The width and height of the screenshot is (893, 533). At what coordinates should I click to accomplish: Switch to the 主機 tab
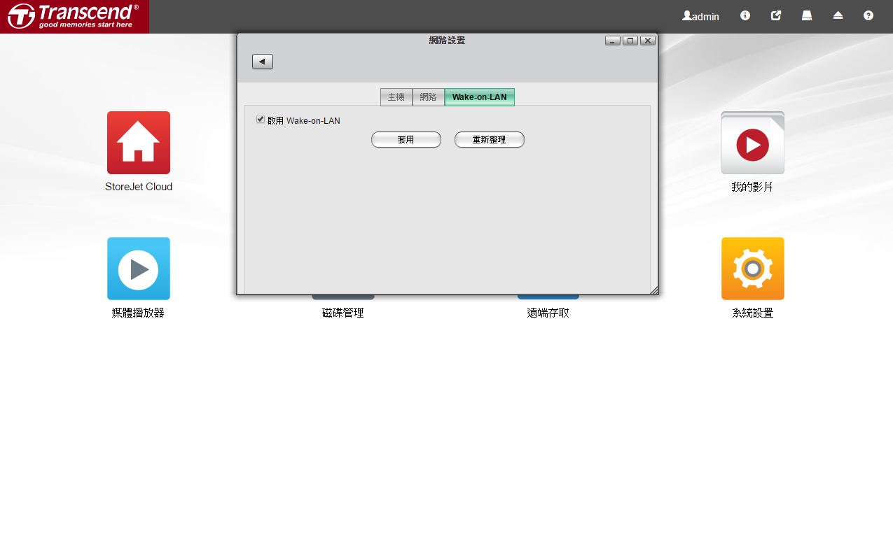point(396,97)
